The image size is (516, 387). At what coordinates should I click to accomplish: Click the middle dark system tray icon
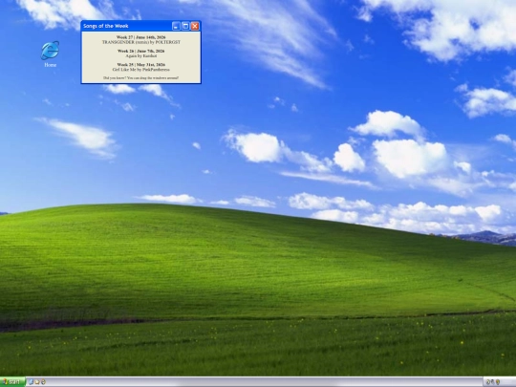[x=493, y=381]
